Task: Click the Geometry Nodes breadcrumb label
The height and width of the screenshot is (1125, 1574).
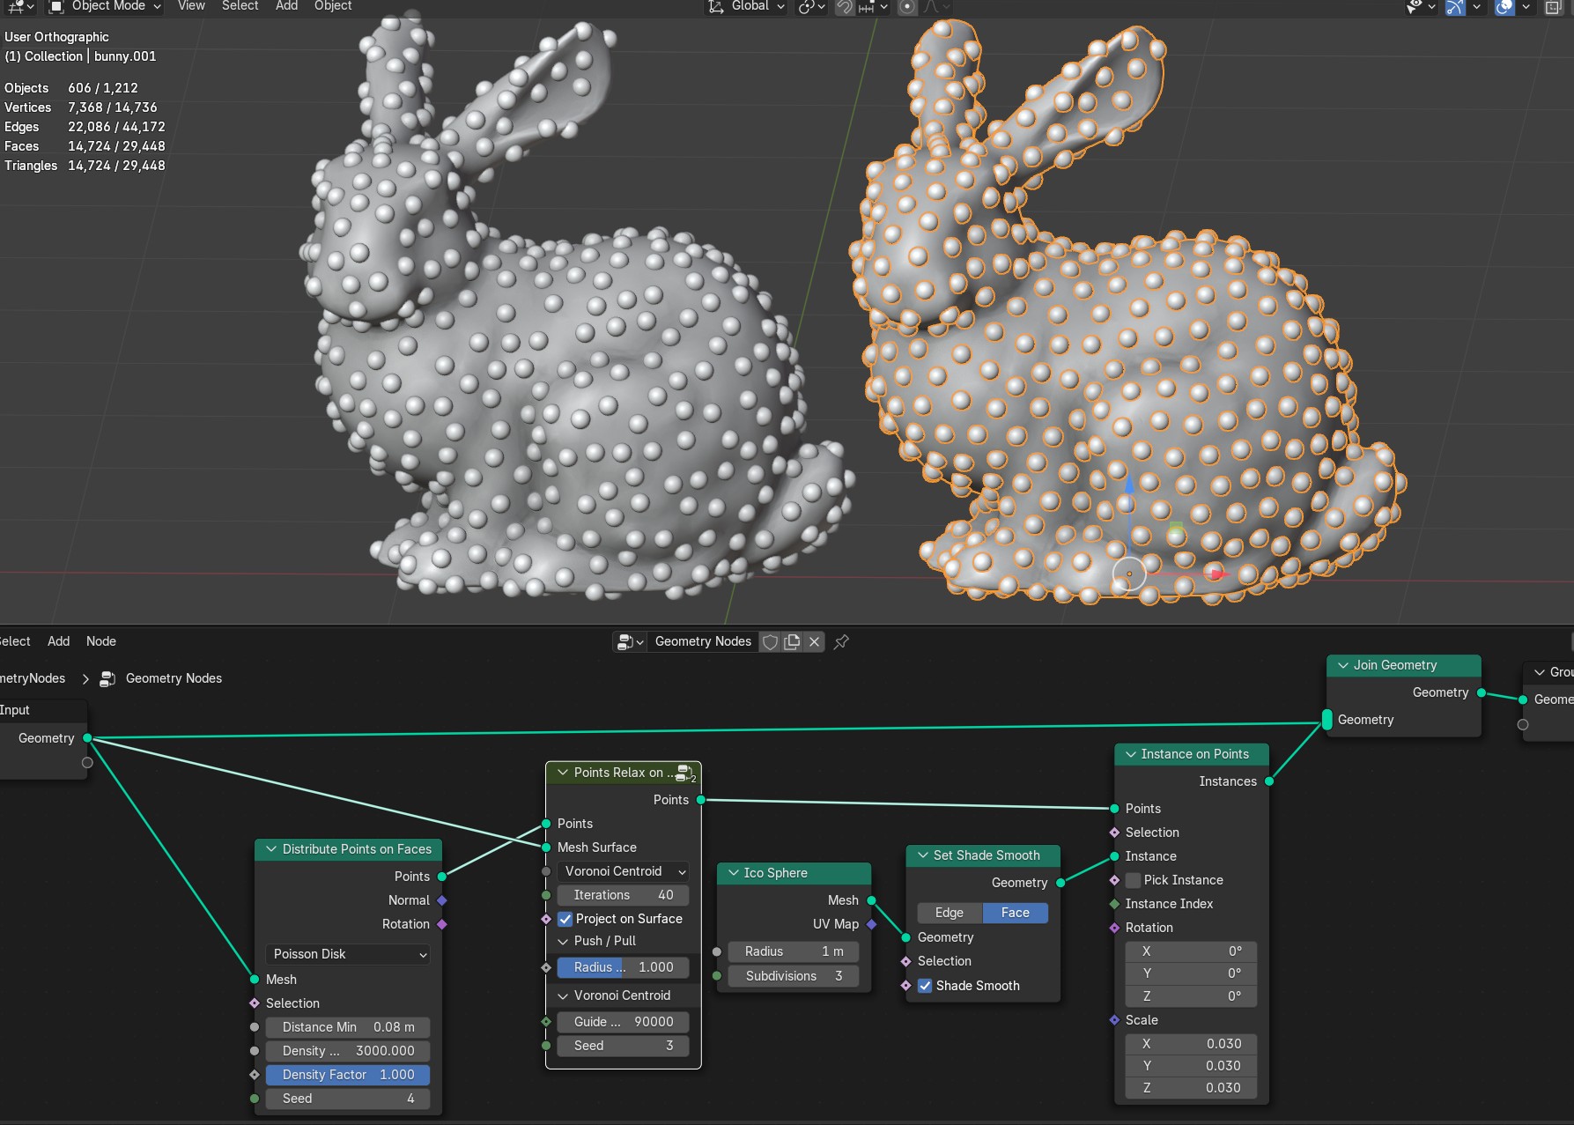Action: click(174, 678)
